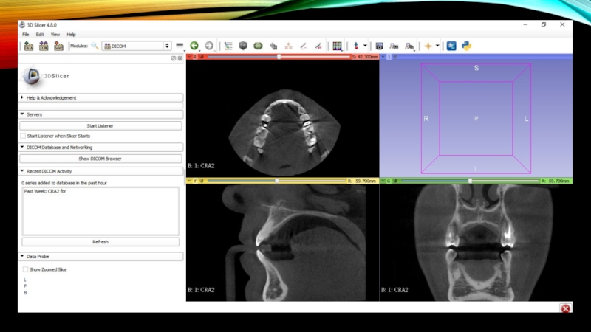Enable Start Listener when Slicer Starts
Viewport: 591px width, 332px height.
coord(23,136)
